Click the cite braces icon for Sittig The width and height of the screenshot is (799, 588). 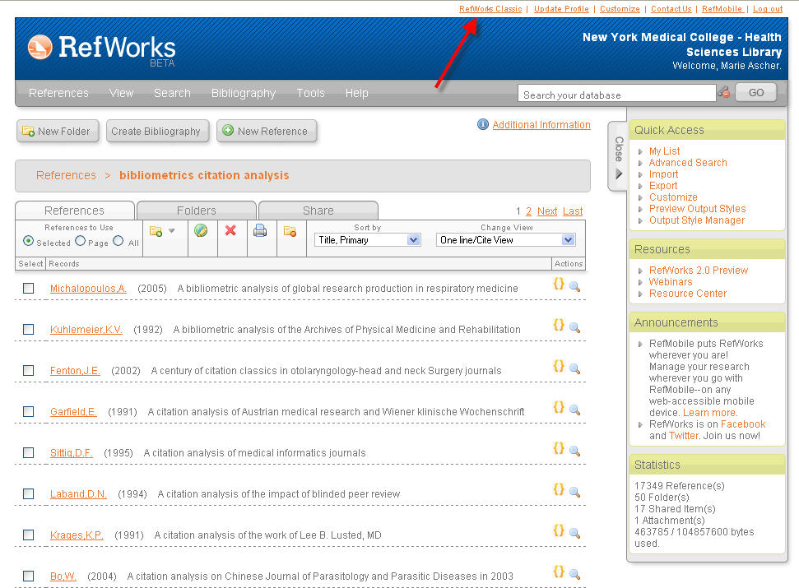[x=559, y=448]
